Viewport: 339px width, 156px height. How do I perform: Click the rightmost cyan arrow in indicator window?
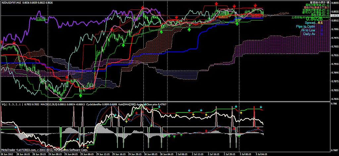261,107
